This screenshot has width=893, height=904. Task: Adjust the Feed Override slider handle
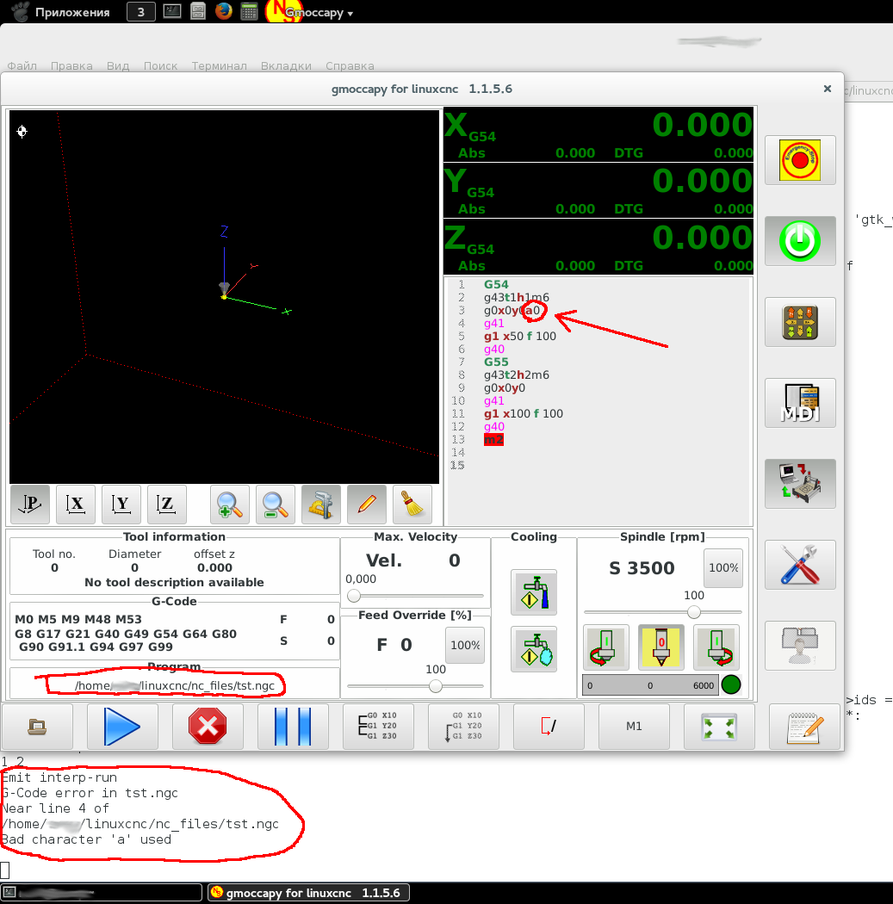point(436,686)
